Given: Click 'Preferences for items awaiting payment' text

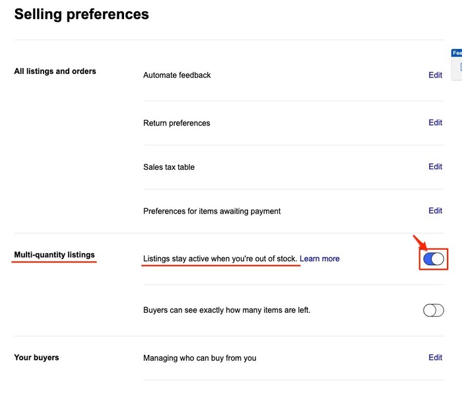Looking at the screenshot, I should point(212,212).
